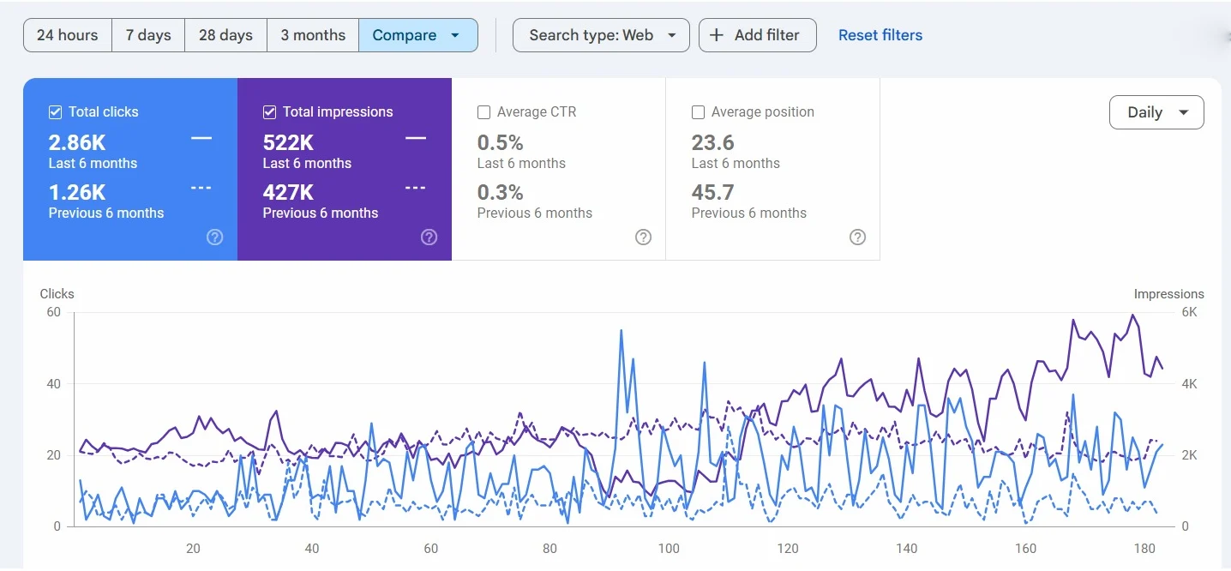The height and width of the screenshot is (571, 1231).
Task: Select the 7 days date range
Action: point(148,35)
